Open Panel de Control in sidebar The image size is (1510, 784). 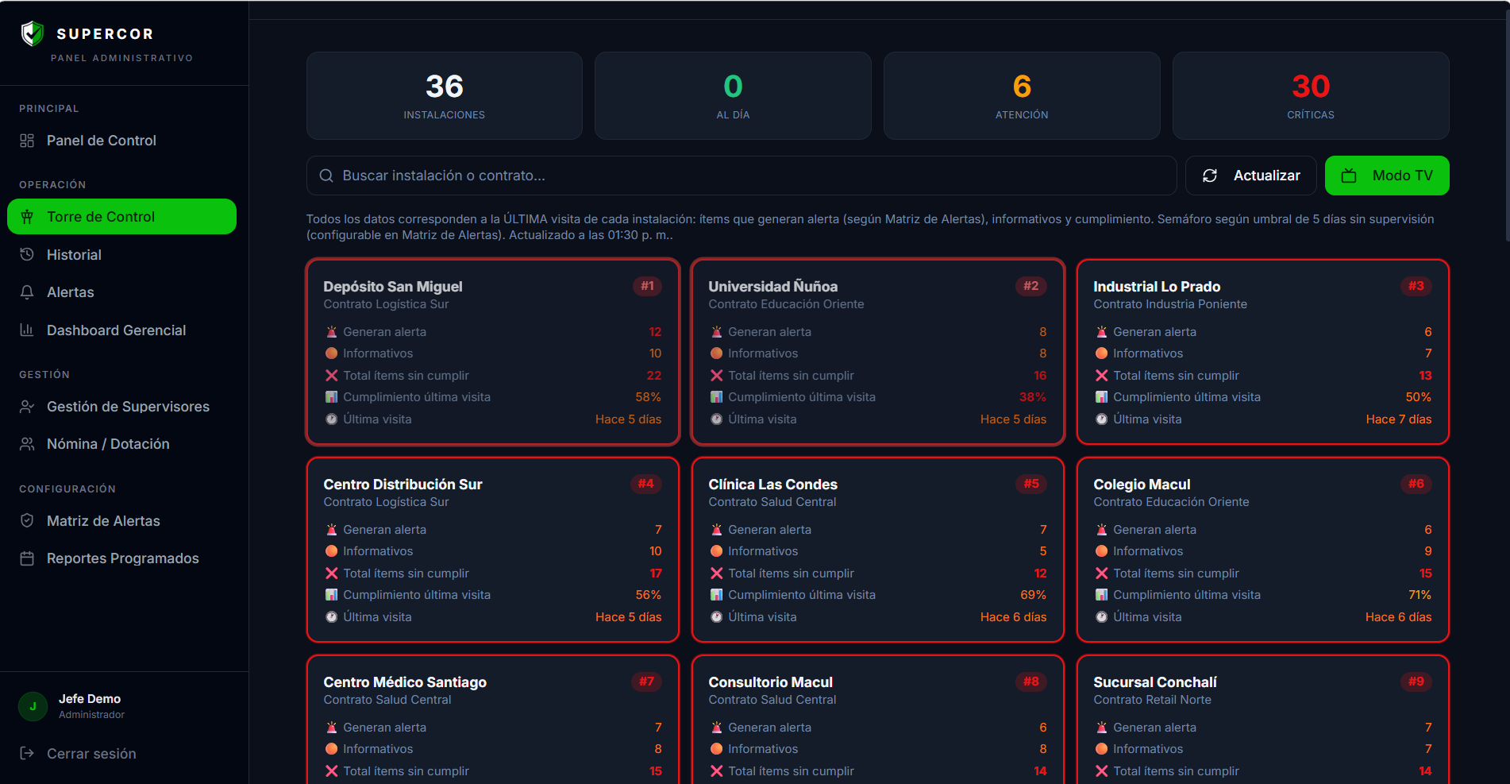(121, 141)
